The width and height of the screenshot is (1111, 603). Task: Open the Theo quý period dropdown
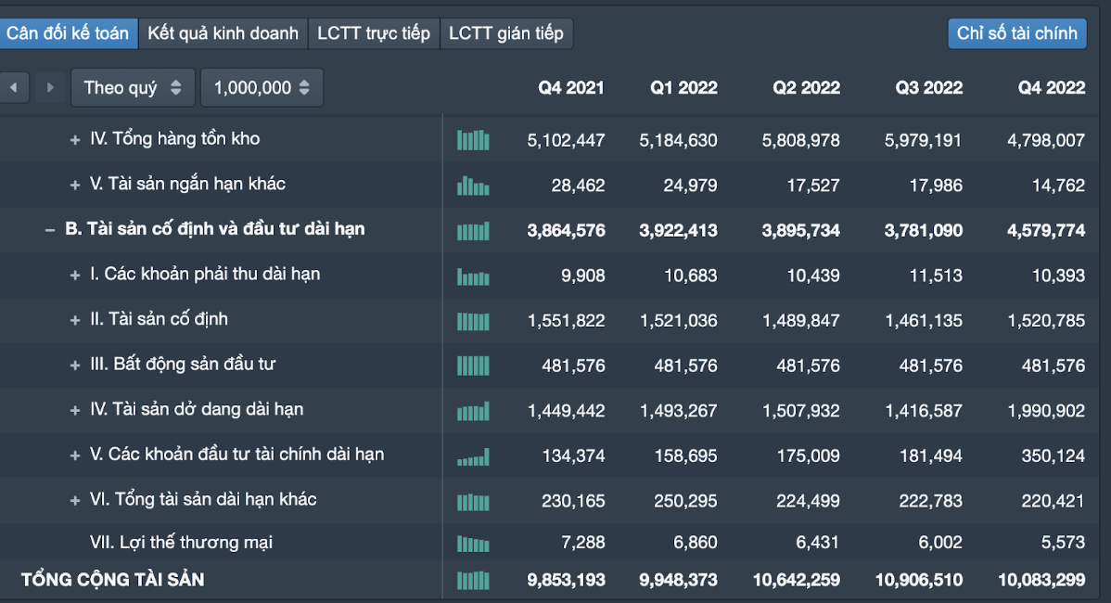pyautogui.click(x=133, y=88)
